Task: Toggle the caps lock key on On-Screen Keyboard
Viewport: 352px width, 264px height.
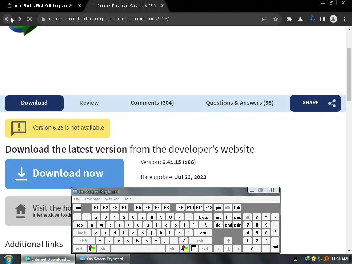Action: [x=82, y=233]
